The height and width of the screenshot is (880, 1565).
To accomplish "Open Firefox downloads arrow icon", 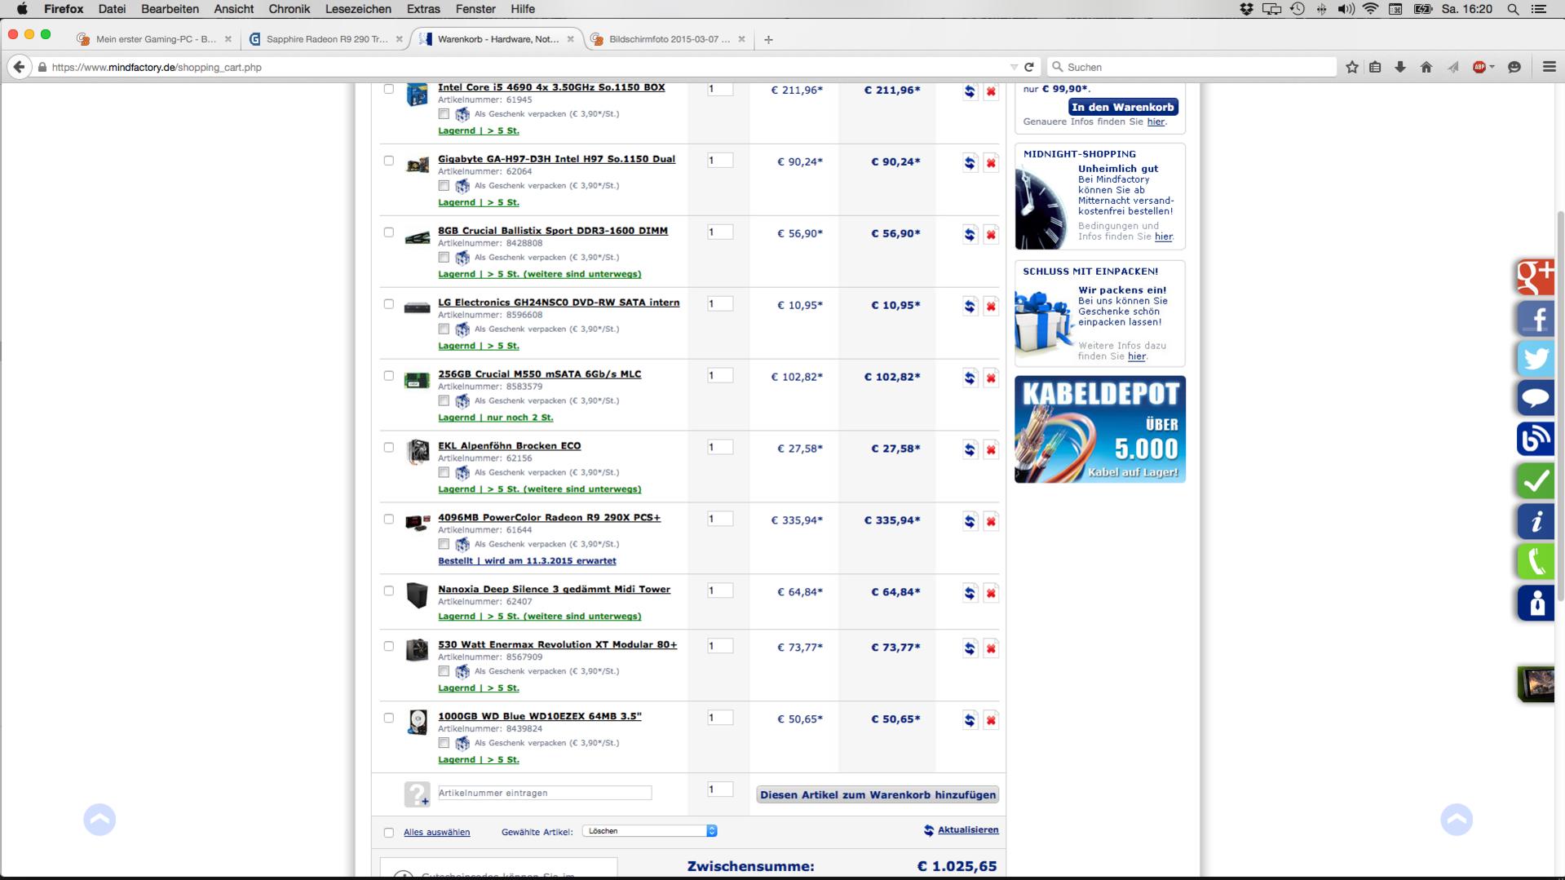I will 1400,67.
